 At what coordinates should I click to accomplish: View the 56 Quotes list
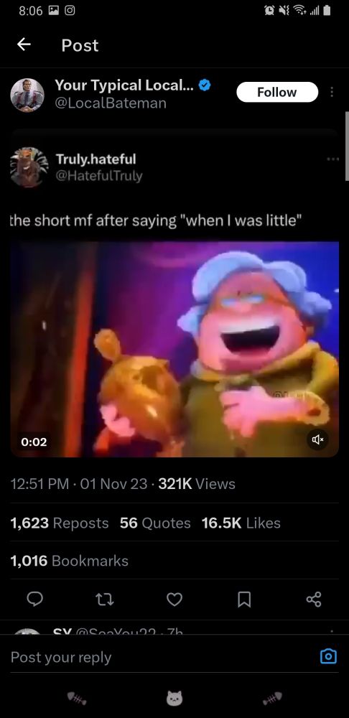155,523
